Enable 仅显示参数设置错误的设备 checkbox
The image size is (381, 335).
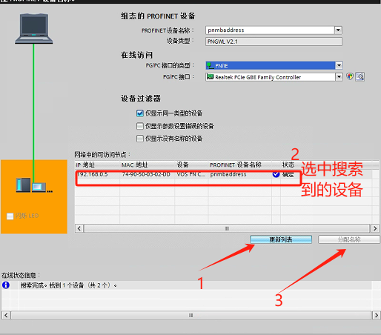pos(140,126)
